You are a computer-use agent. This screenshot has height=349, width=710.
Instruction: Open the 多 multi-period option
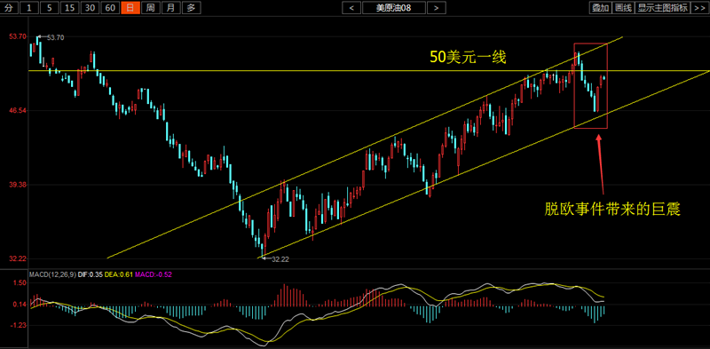192,7
